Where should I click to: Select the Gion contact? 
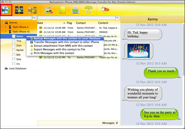click(19, 45)
